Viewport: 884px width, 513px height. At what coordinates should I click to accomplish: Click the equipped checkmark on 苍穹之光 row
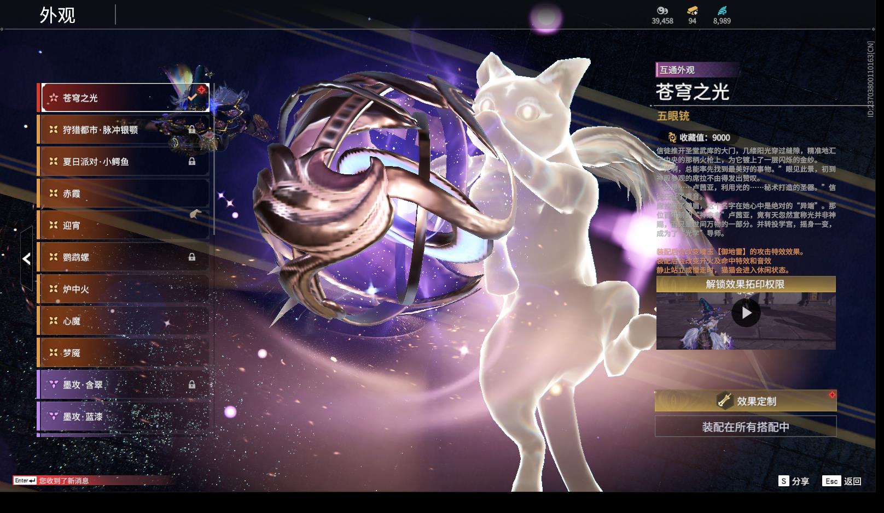192,97
